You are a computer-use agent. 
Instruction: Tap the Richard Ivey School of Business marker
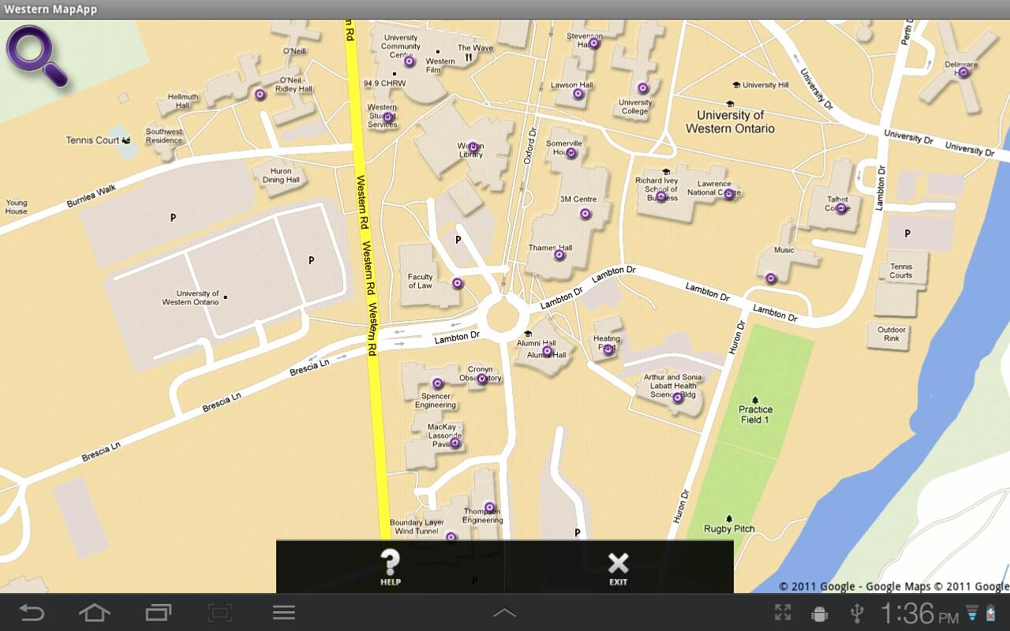click(x=661, y=197)
